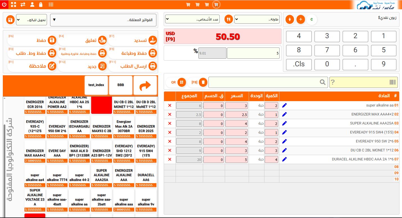
Task: Switch to the first shopping cart tab
Action: (188, 4)
